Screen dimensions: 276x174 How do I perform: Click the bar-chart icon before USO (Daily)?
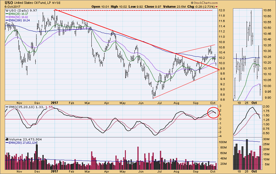click(7, 11)
